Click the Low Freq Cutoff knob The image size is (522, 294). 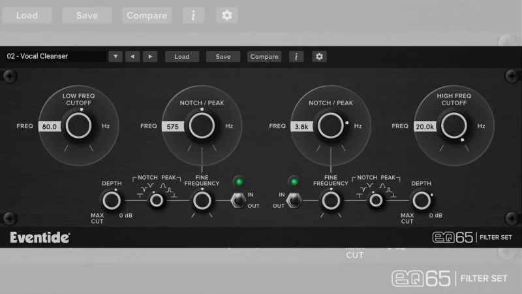coord(78,125)
